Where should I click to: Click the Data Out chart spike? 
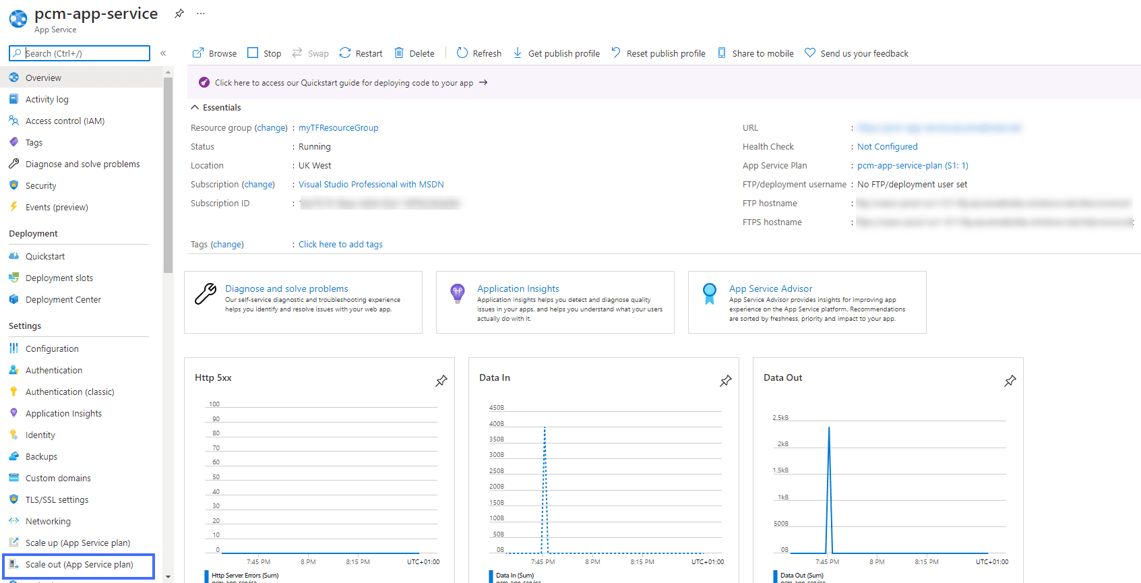coord(829,489)
